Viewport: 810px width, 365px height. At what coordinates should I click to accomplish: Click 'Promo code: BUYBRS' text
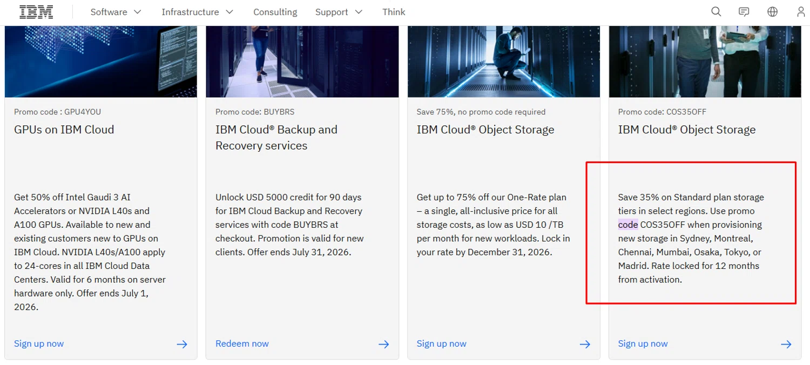pyautogui.click(x=255, y=112)
